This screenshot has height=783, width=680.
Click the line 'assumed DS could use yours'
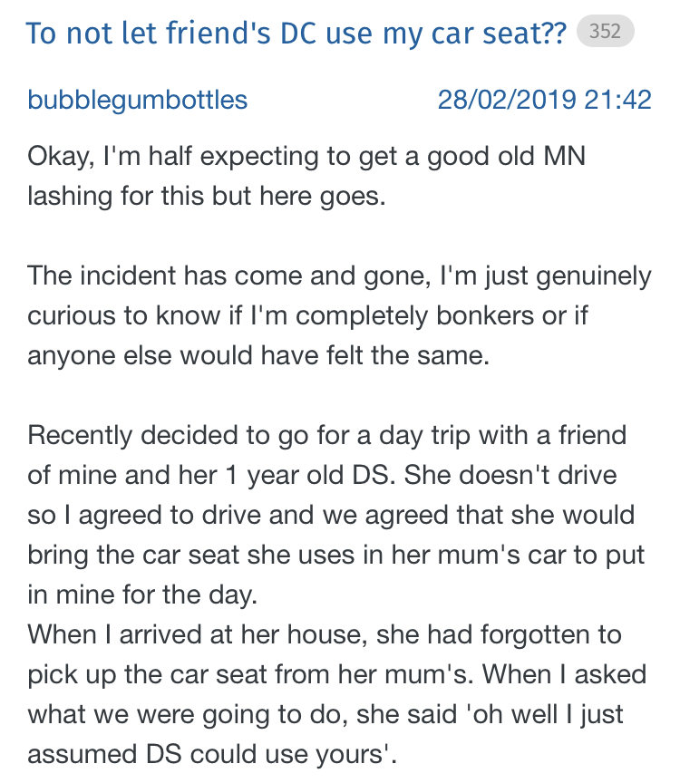click(x=212, y=754)
